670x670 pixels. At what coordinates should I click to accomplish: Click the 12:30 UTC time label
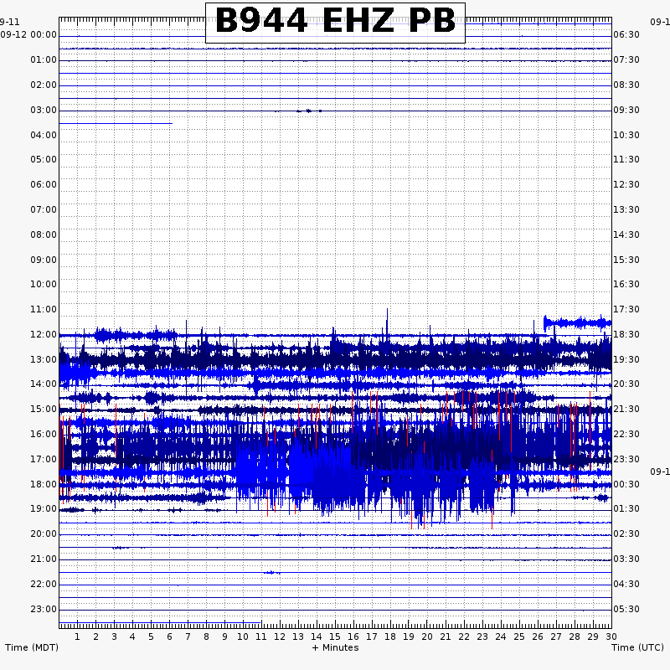click(626, 184)
